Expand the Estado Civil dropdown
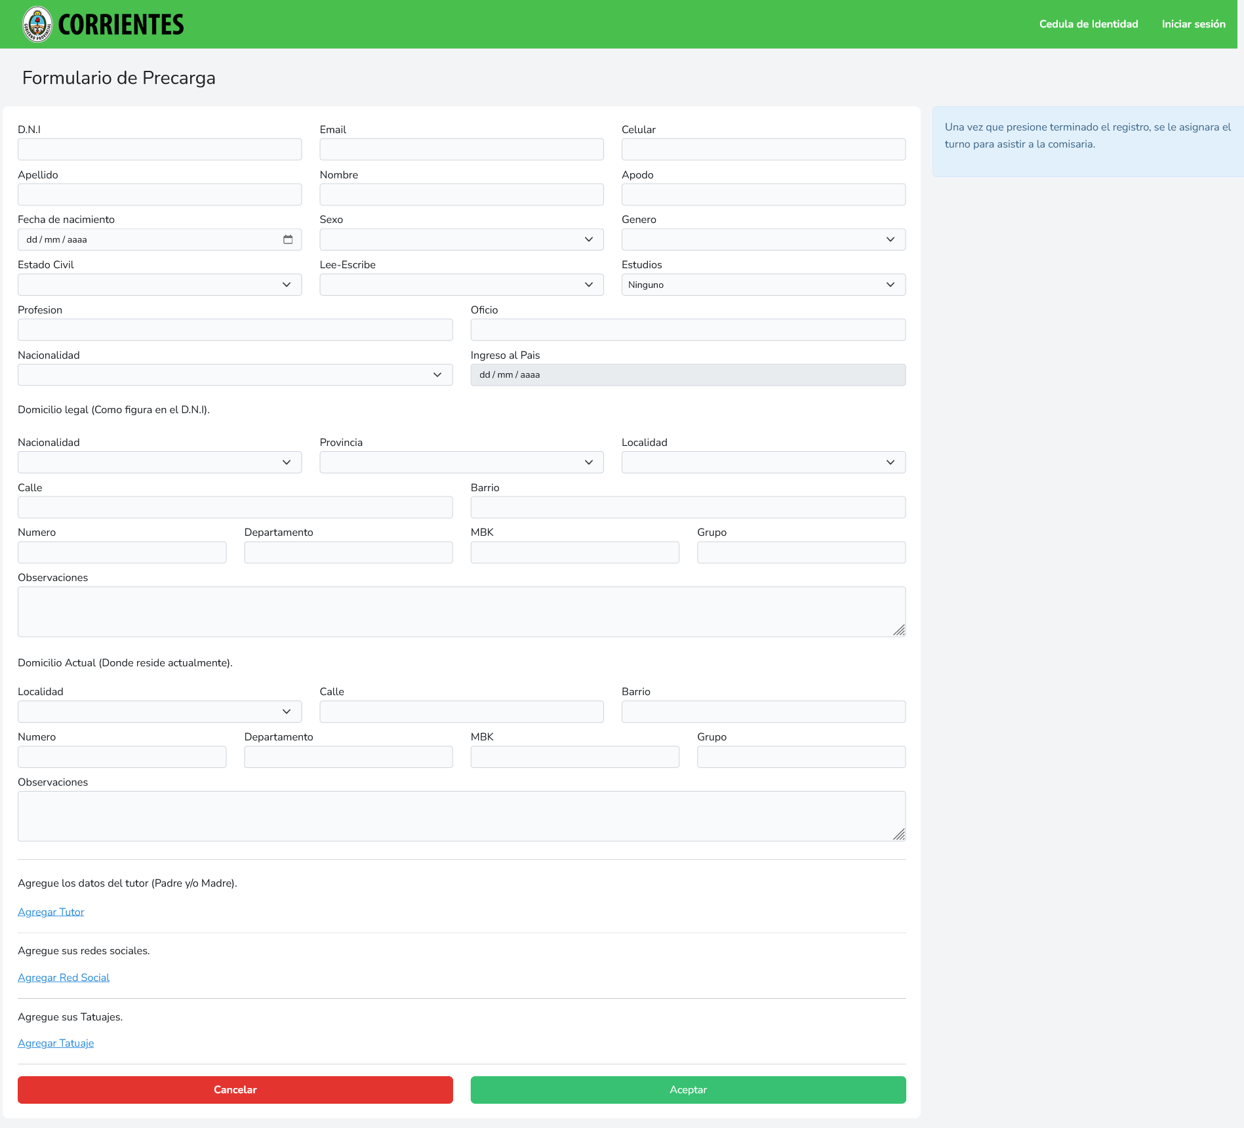This screenshot has width=1244, height=1128. pyautogui.click(x=159, y=285)
